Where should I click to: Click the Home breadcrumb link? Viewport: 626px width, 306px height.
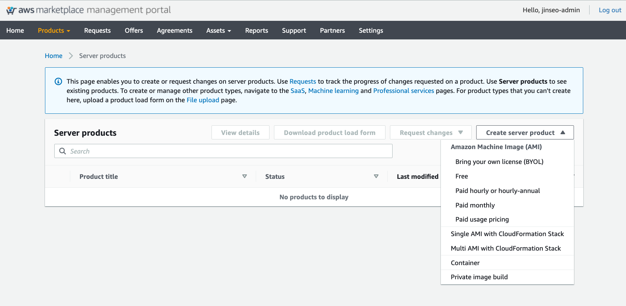pyautogui.click(x=54, y=56)
